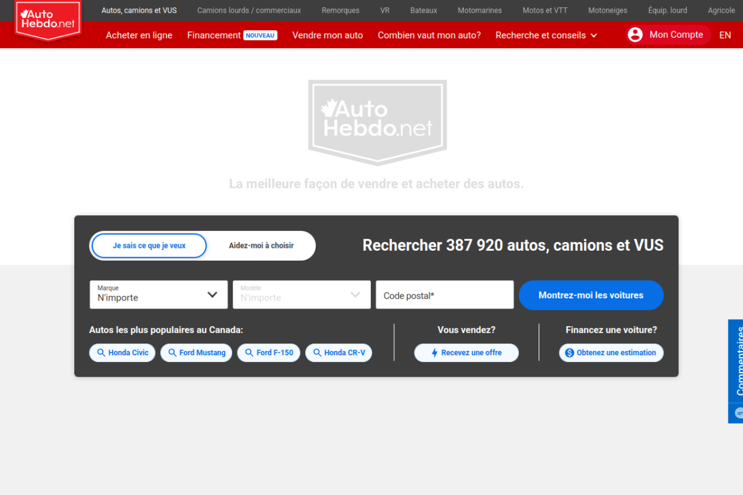Switch to "Aidez-moi à choisir" mode
Screen dimensions: 743x495
pos(261,245)
